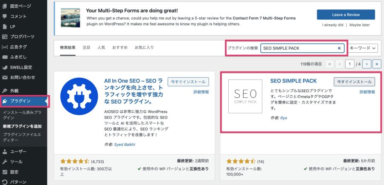Click the ツール wrench icon
Image resolution: width=384 pixels, height=185 pixels.
click(x=4, y=162)
